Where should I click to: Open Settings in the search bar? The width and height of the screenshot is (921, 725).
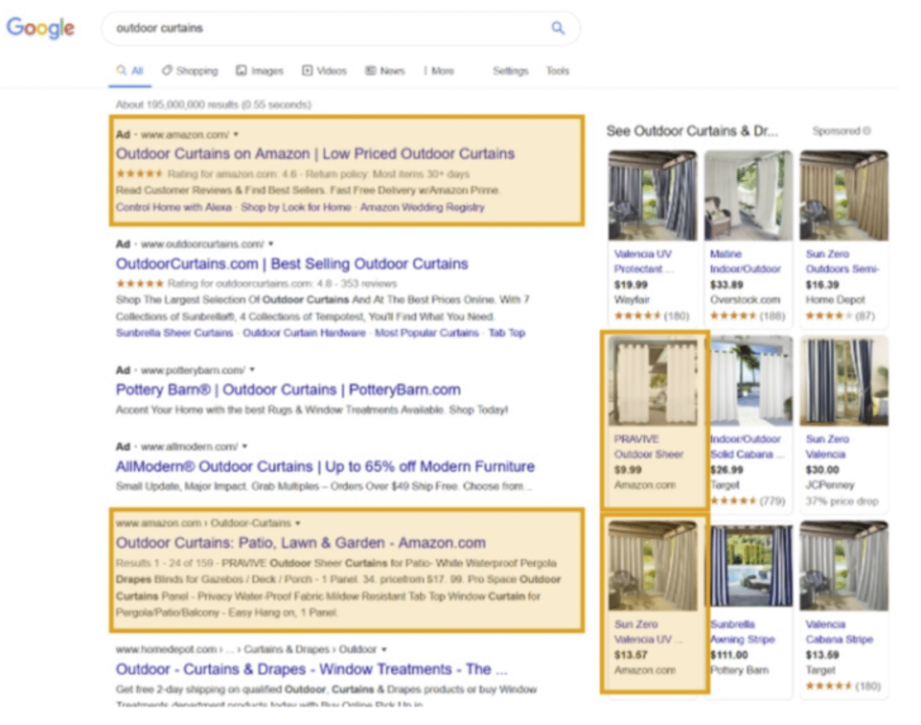coord(511,71)
